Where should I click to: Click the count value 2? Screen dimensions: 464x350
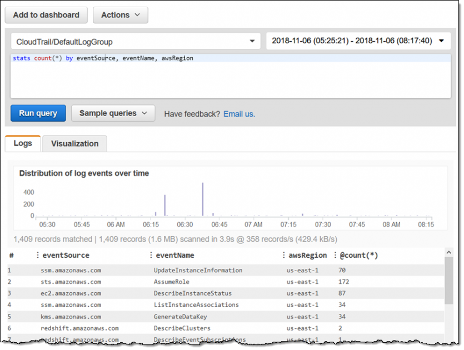pyautogui.click(x=340, y=328)
